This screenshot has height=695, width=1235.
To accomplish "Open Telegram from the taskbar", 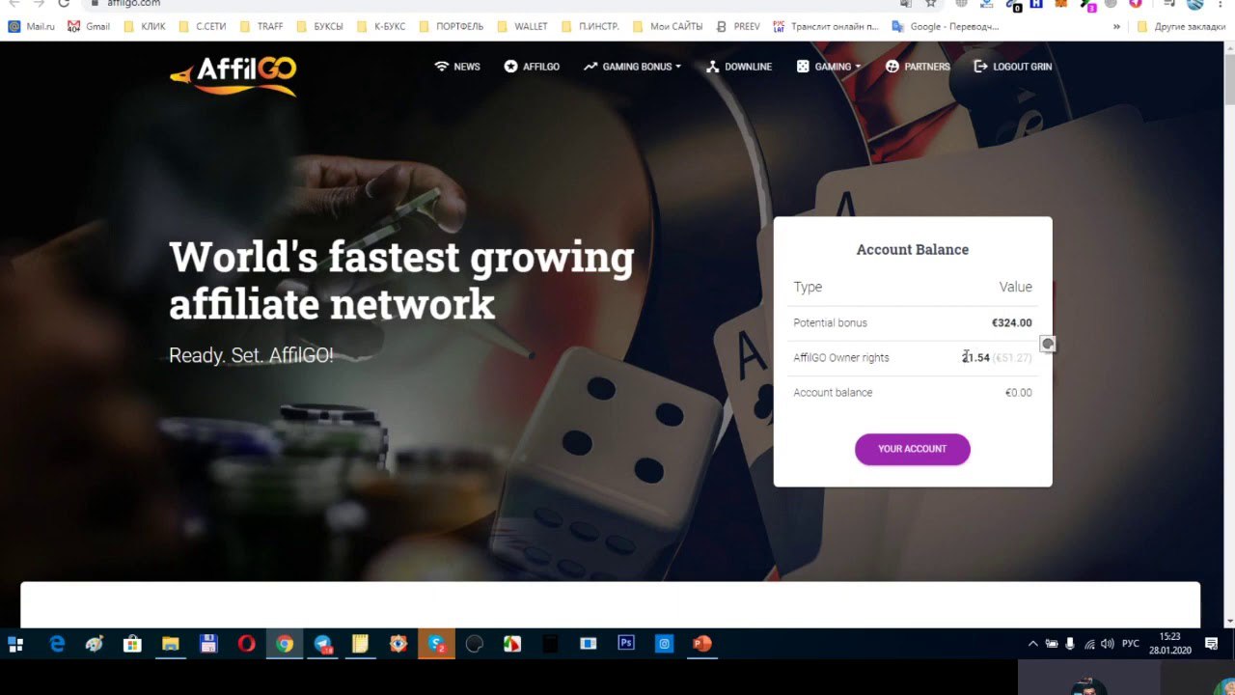I will [x=322, y=643].
